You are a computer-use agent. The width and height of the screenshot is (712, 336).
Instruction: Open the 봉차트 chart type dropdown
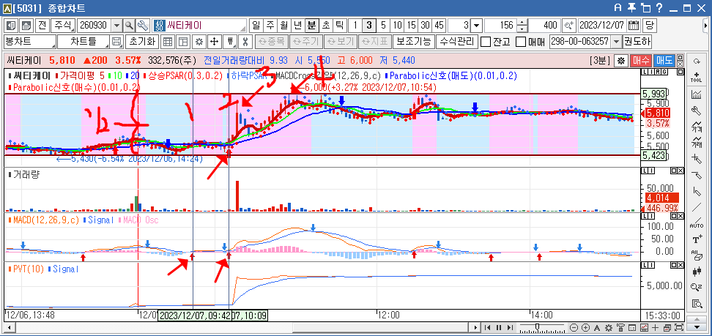click(30, 42)
